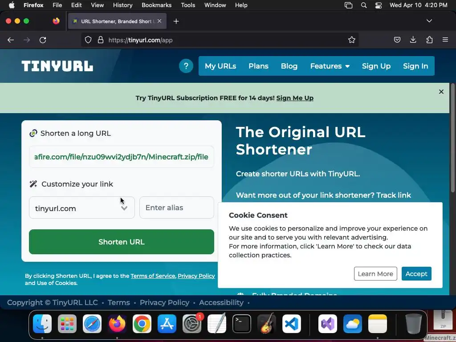Dismiss the subscription banner with X
Viewport: 456px width, 342px height.
[441, 92]
